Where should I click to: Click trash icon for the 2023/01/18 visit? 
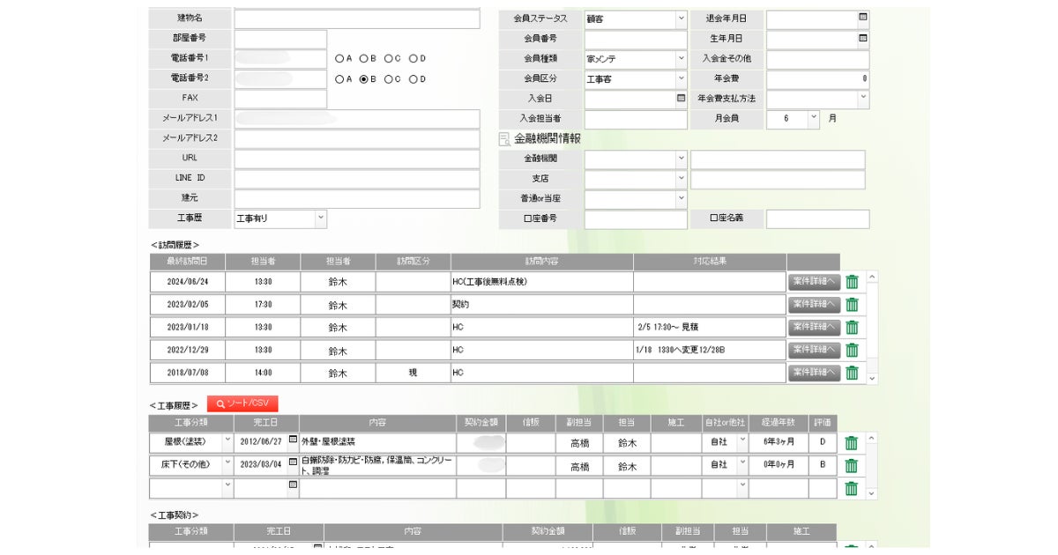click(852, 328)
